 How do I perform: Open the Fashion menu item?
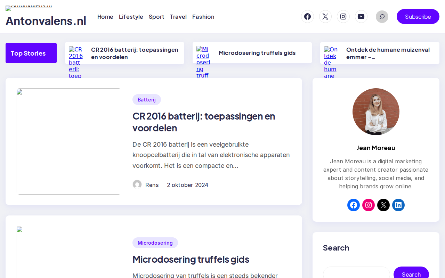203,17
